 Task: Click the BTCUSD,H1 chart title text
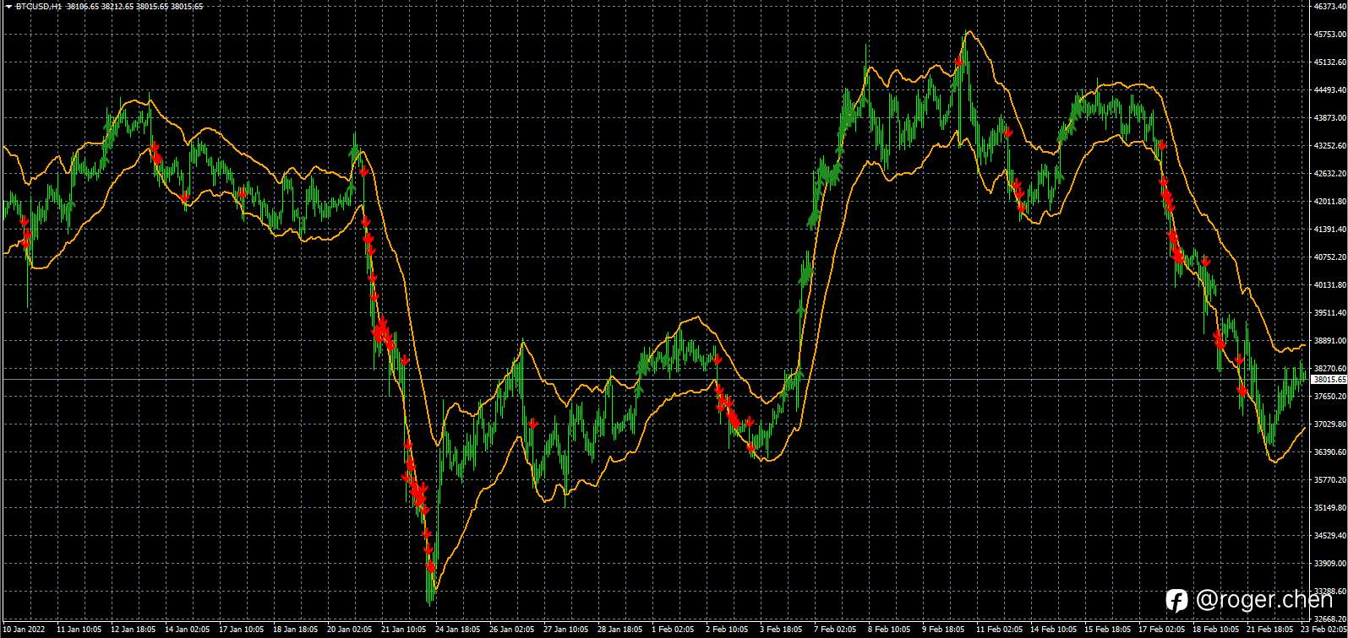coord(39,6)
